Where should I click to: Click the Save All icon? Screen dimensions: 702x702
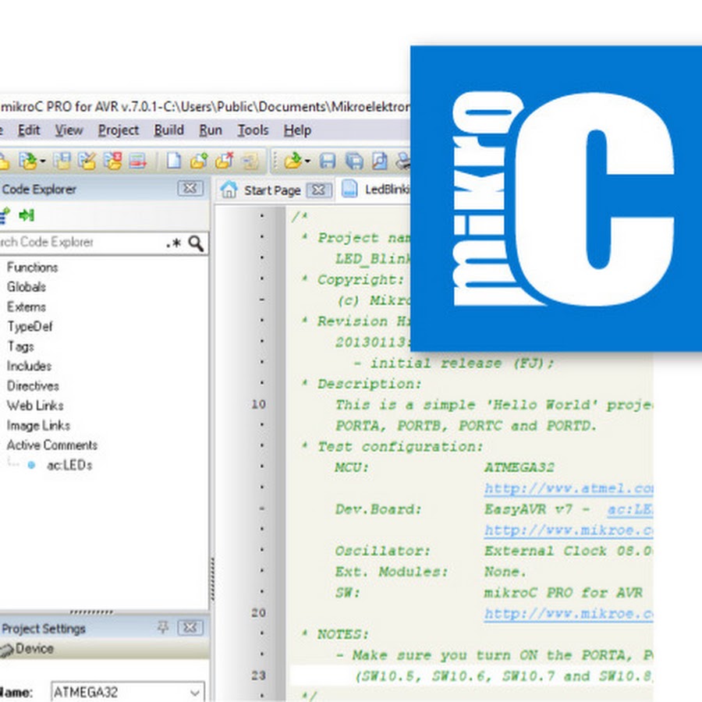pyautogui.click(x=354, y=161)
